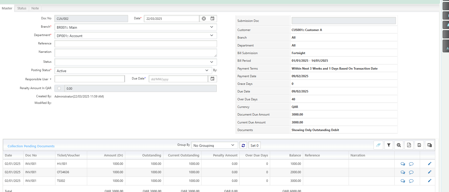Click the Customer value CUS001:: Customer A
This screenshot has width=449, height=192.
click(x=307, y=30)
